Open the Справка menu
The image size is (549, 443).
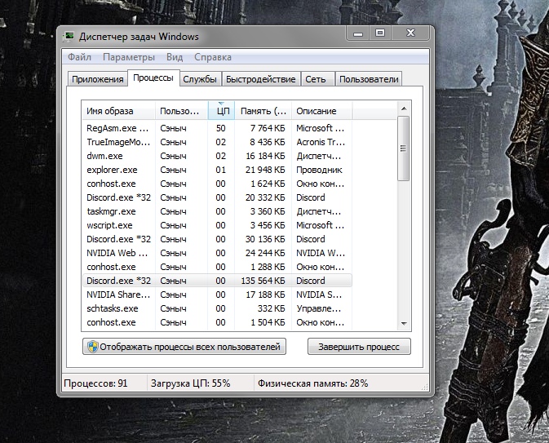213,57
